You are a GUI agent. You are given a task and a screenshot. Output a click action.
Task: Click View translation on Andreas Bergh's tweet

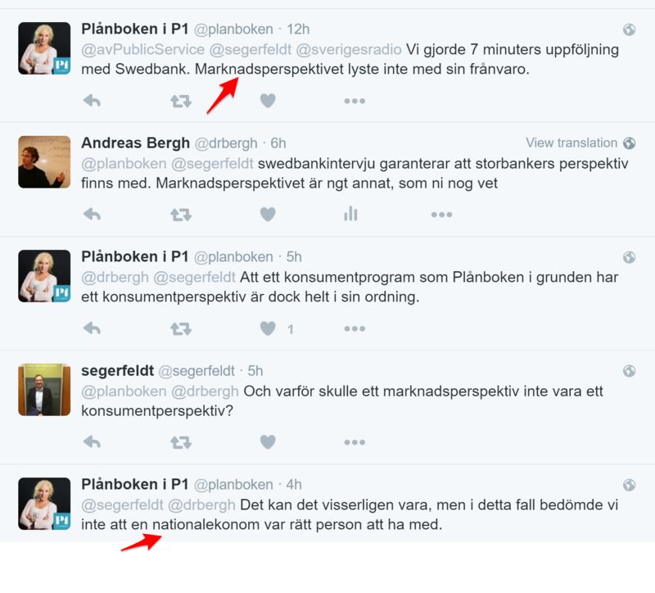[x=571, y=143]
